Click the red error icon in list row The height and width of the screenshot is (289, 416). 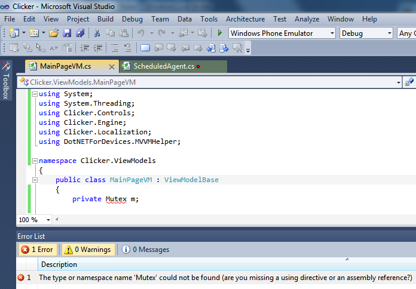pos(21,278)
